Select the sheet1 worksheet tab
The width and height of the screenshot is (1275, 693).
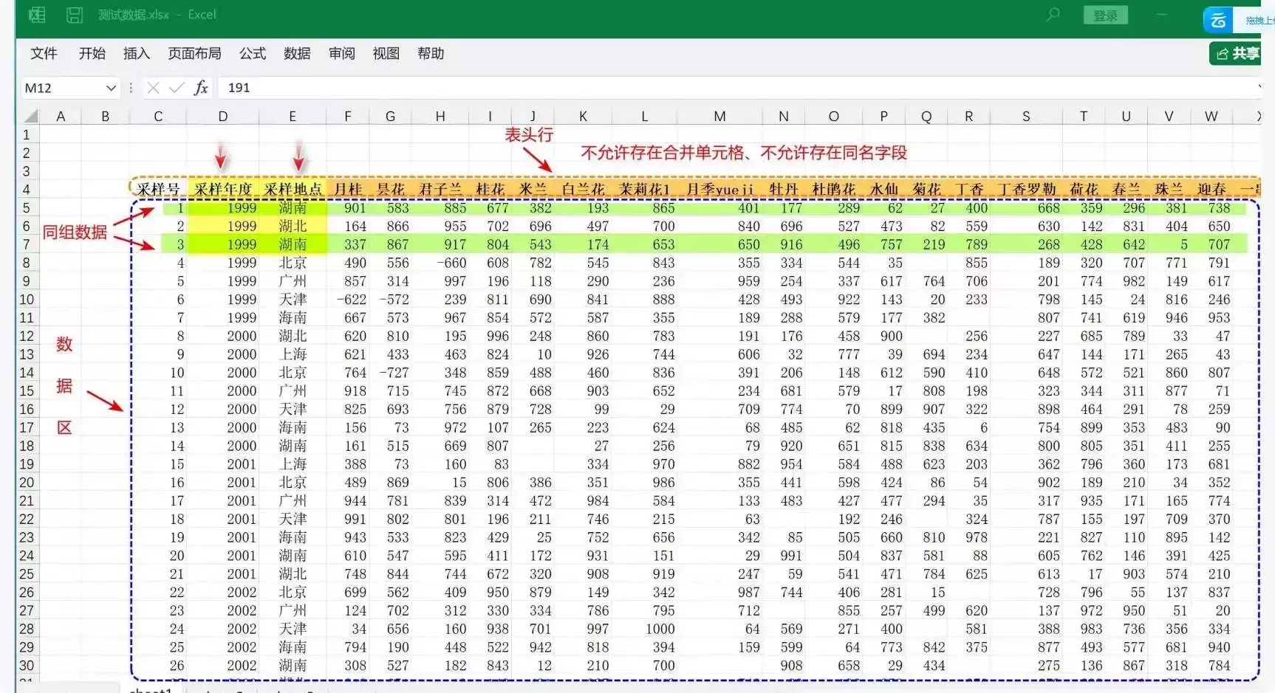(150, 689)
